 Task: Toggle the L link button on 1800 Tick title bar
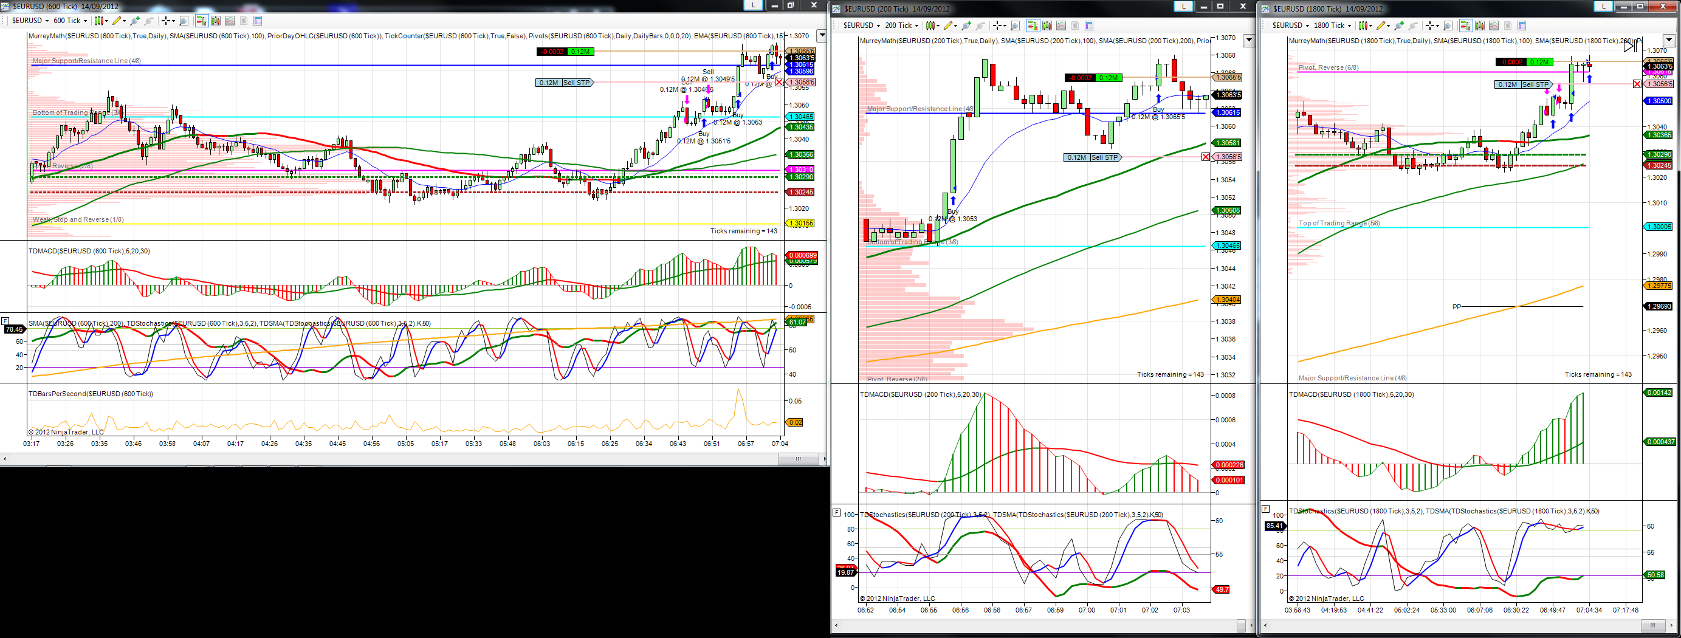coord(1603,6)
